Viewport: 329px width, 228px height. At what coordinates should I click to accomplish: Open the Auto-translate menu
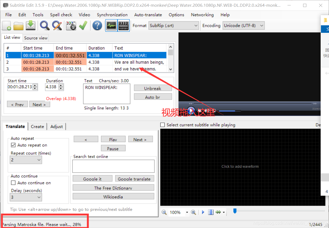(x=148, y=15)
